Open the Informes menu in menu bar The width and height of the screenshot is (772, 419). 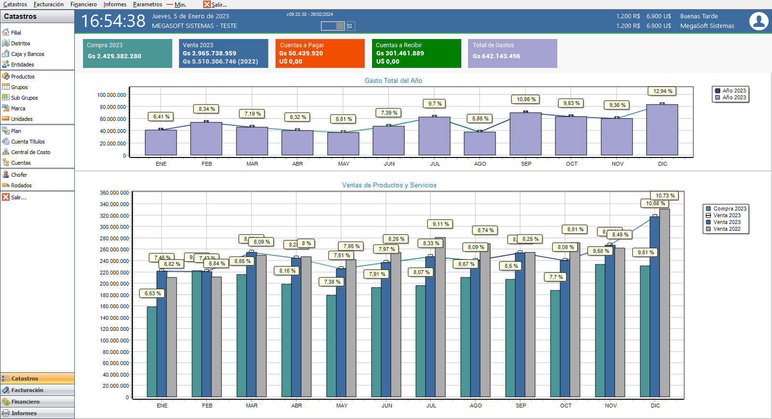[x=115, y=4]
